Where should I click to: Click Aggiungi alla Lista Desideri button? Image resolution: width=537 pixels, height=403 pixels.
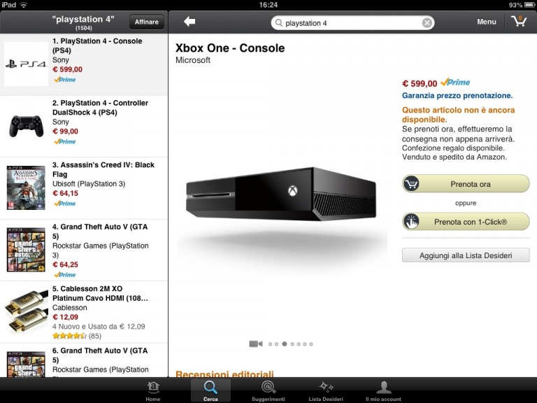466,255
